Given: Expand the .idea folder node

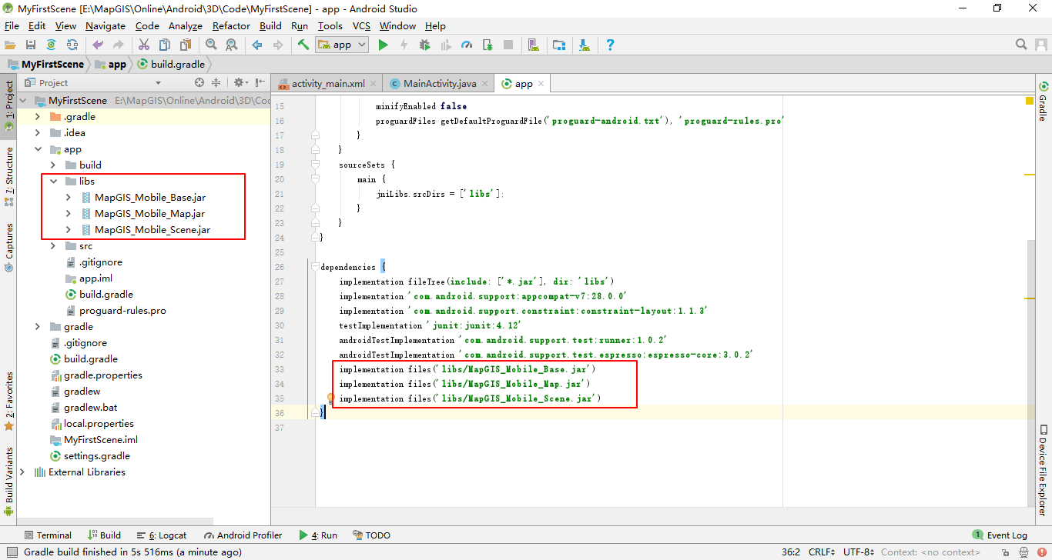Looking at the screenshot, I should pos(38,132).
